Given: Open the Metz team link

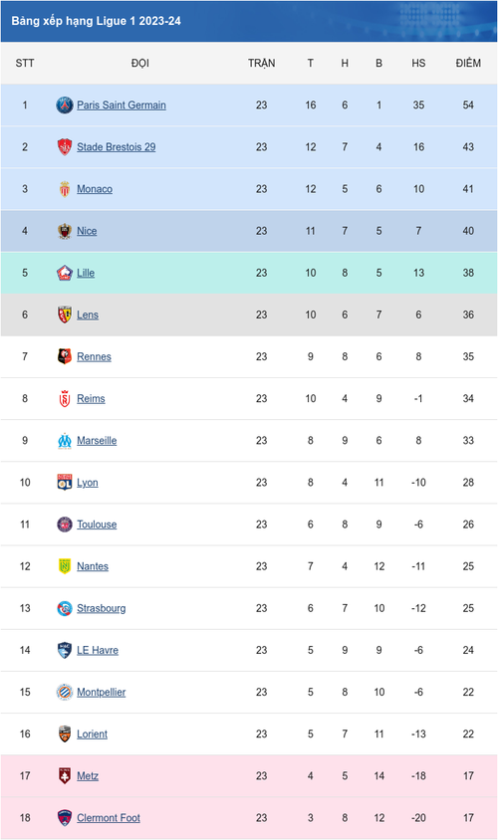Looking at the screenshot, I should tap(88, 776).
